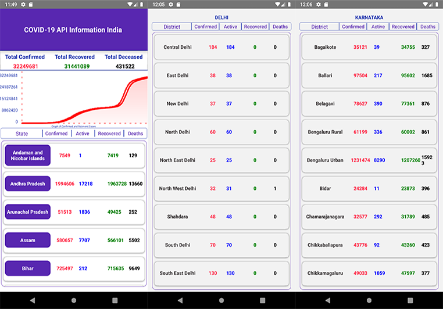Tap the Andaman and Nicobar Islands state button

click(x=27, y=156)
